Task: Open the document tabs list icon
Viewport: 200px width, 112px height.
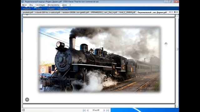Action: (x=175, y=12)
